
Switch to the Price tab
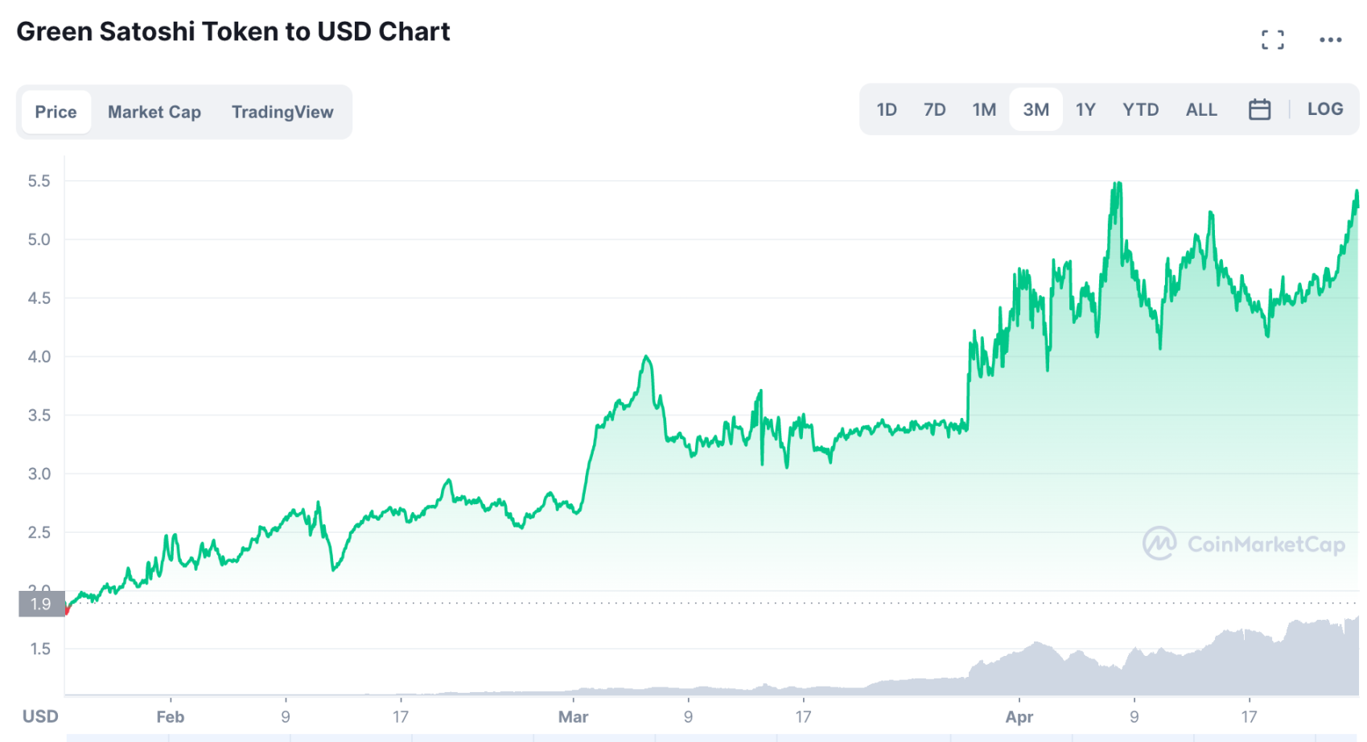[x=56, y=112]
